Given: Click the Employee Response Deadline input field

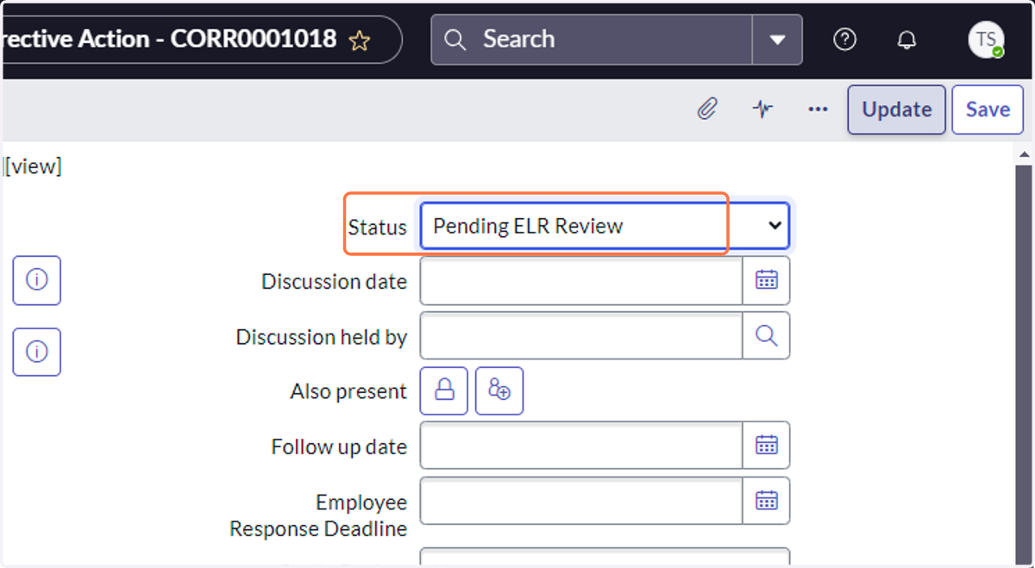Looking at the screenshot, I should (581, 501).
